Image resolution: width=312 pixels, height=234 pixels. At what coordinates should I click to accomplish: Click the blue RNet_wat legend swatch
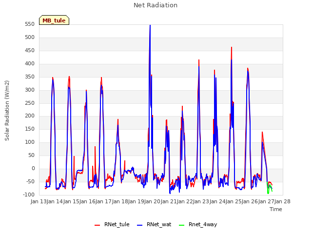point(140,225)
